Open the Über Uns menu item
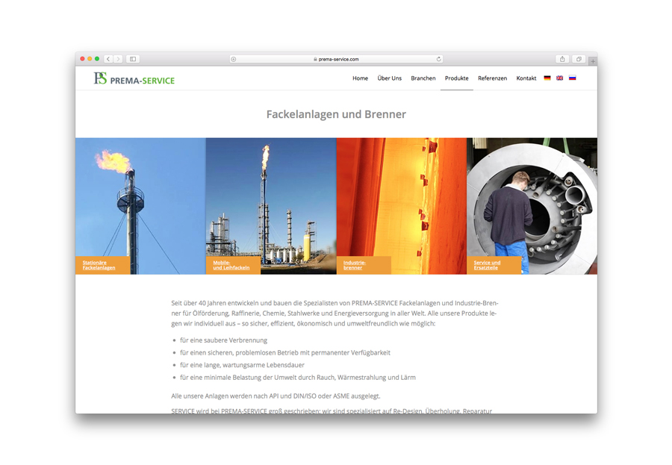This screenshot has height=465, width=672. pyautogui.click(x=389, y=78)
